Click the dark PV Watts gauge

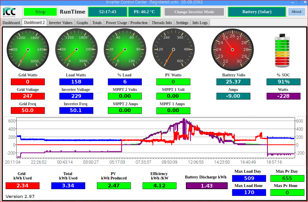(173, 49)
